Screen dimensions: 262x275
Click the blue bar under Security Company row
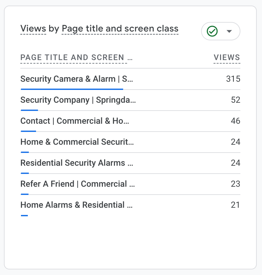pyautogui.click(x=29, y=110)
